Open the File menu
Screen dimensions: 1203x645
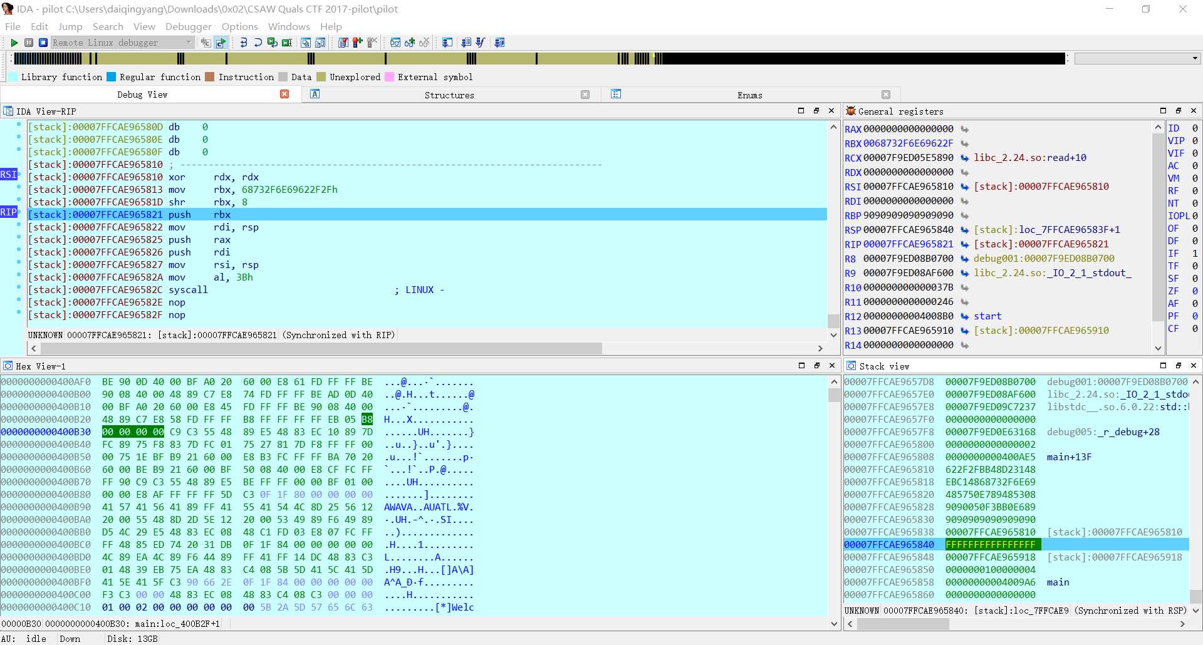click(13, 26)
